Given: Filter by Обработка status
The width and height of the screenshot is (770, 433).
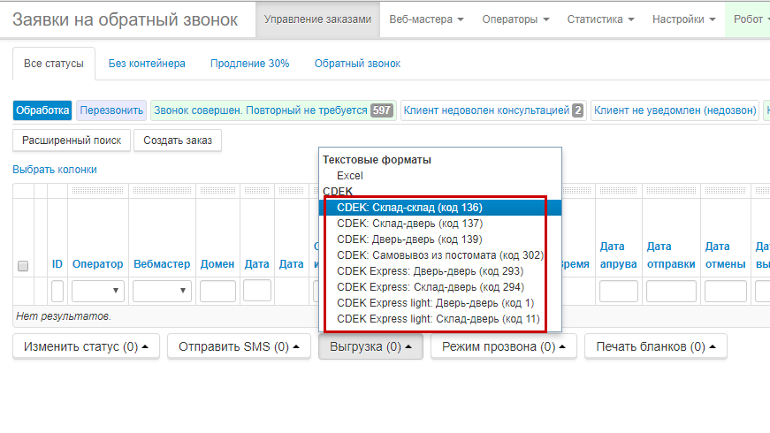Looking at the screenshot, I should point(42,110).
